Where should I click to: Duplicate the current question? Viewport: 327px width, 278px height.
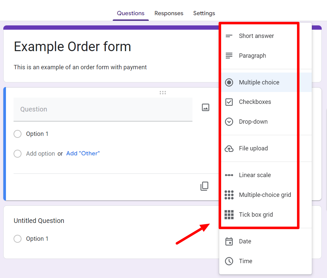click(x=204, y=186)
